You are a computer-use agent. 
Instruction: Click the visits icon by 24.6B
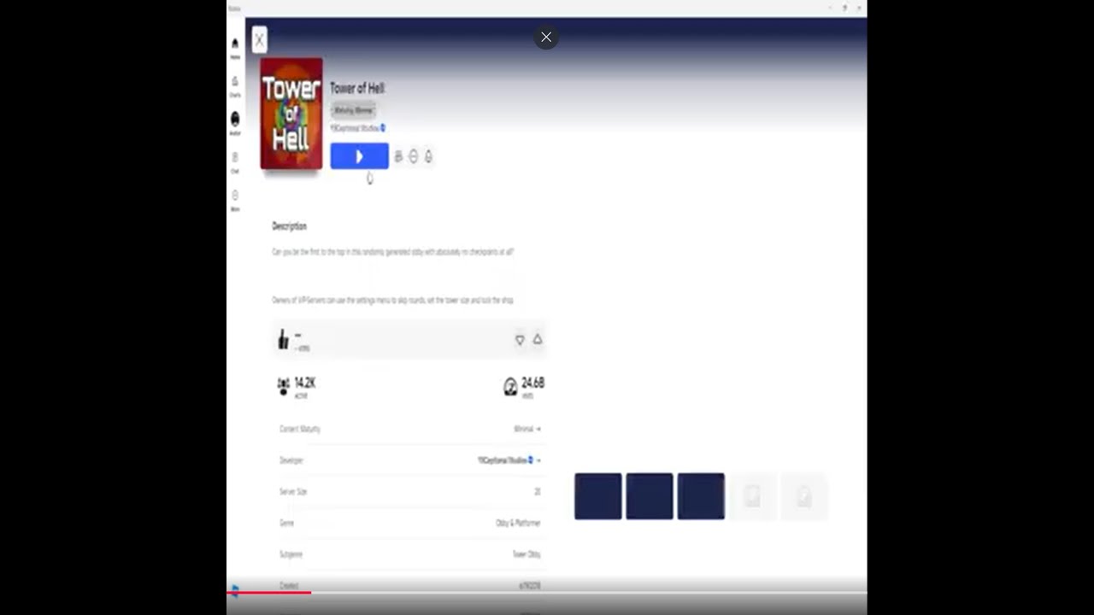[x=510, y=387]
